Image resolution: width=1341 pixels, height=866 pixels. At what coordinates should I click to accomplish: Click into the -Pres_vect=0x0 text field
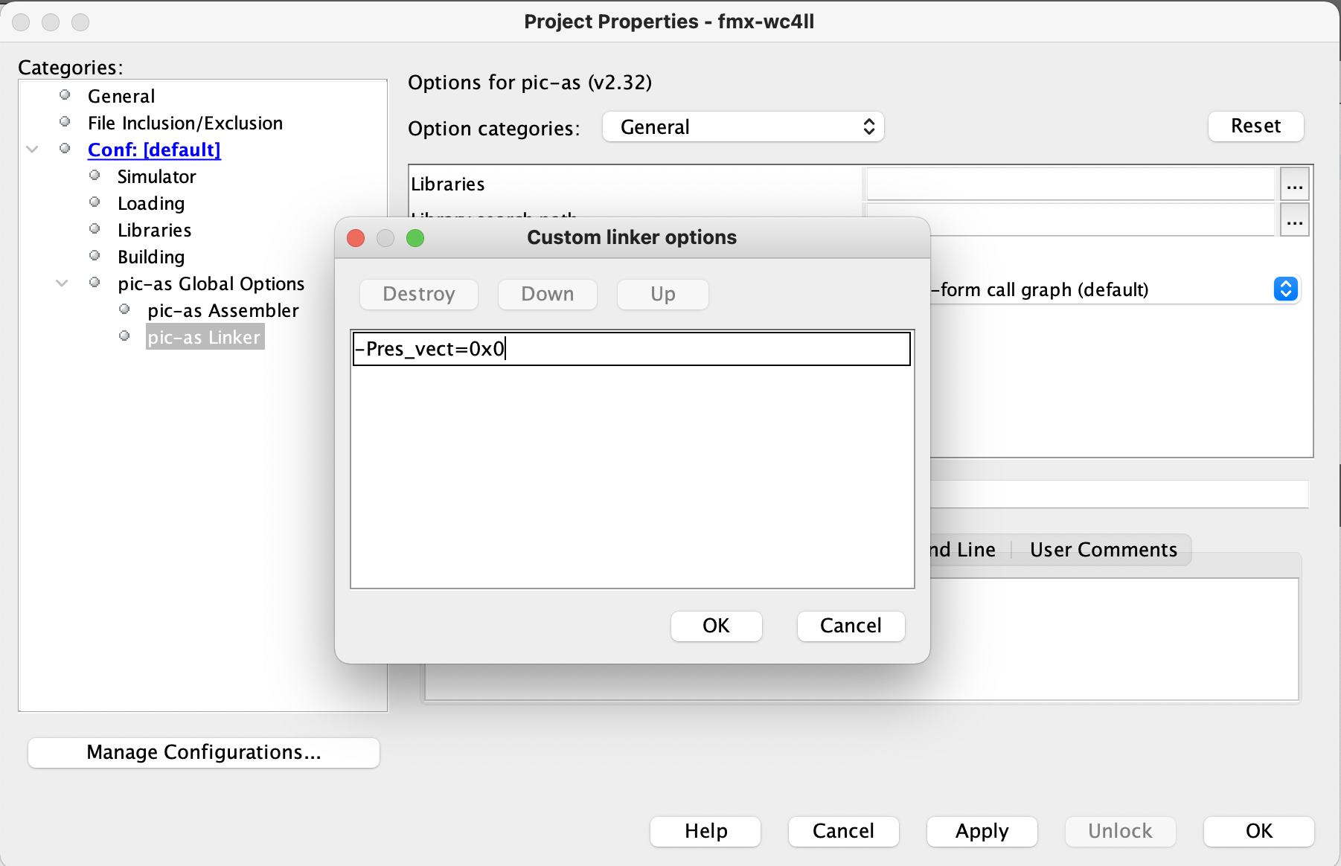(x=631, y=349)
